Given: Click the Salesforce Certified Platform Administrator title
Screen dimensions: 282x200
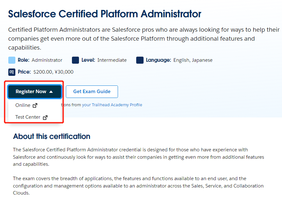Looking at the screenshot, I should tap(105, 14).
